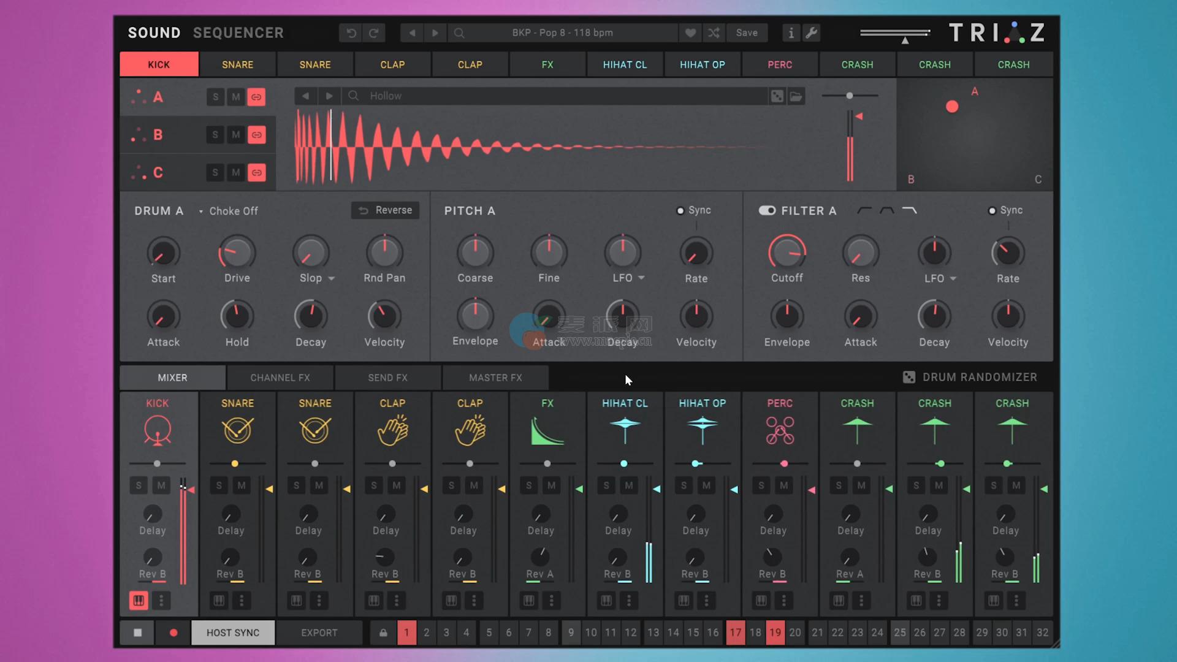Open sample folder browser icon
This screenshot has width=1177, height=662.
(796, 96)
